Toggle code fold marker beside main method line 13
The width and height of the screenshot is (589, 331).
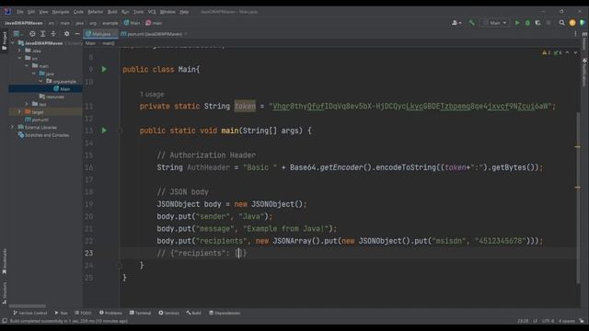point(120,131)
